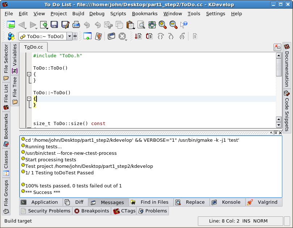Screen dimensions: 293x228
Task: Click the Step Into debug icon
Action: pos(171,36)
